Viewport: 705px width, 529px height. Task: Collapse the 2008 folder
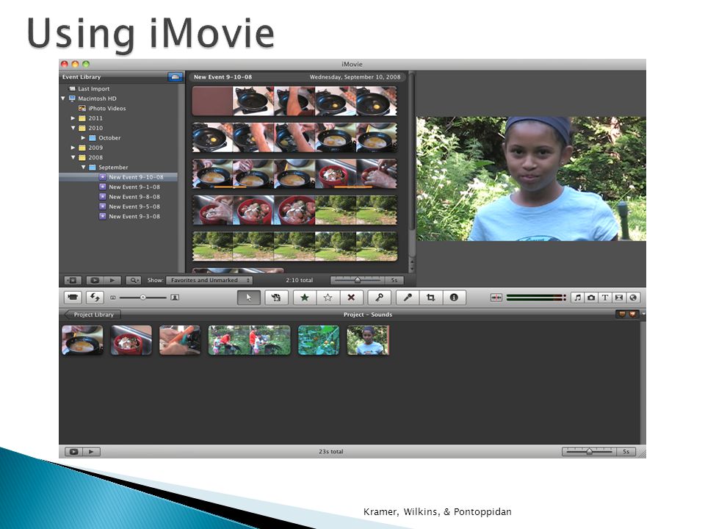point(73,157)
